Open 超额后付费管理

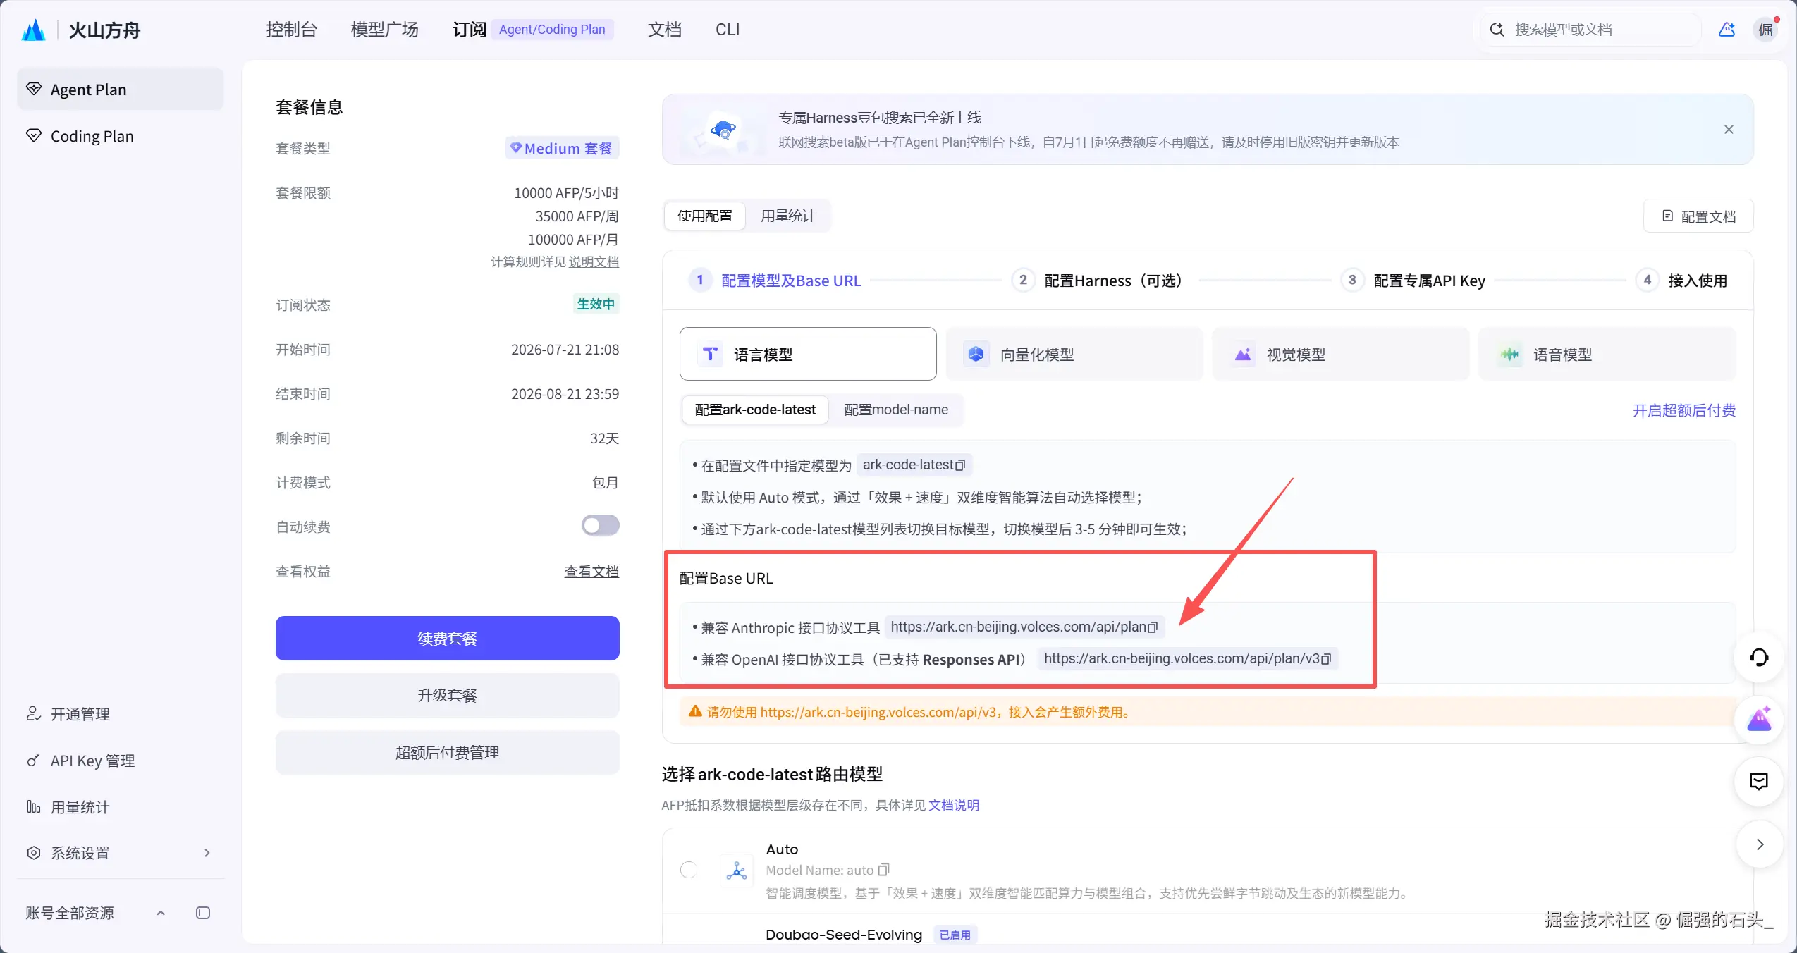click(x=448, y=753)
